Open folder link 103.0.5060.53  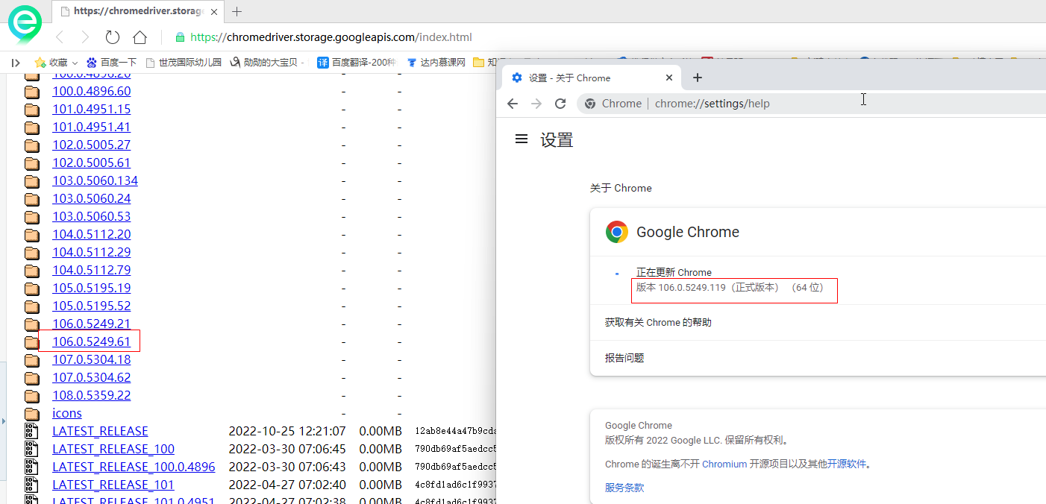(91, 216)
